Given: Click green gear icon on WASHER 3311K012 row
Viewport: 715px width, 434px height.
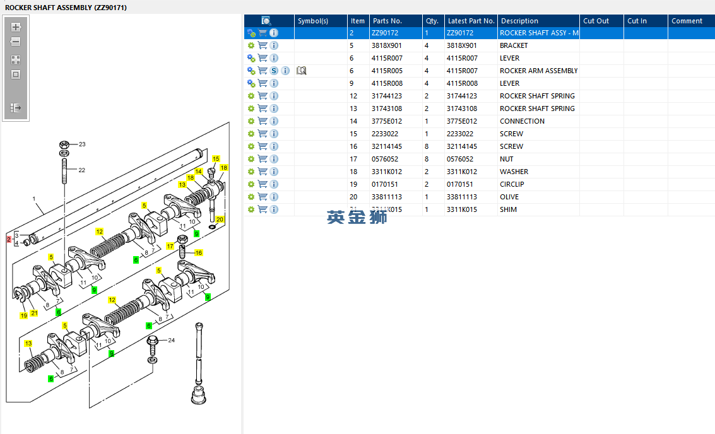Looking at the screenshot, I should 251,172.
